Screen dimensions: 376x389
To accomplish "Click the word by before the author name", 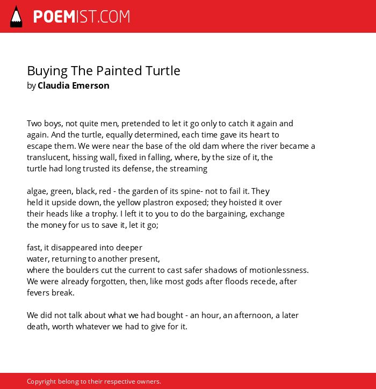I will tap(32, 86).
